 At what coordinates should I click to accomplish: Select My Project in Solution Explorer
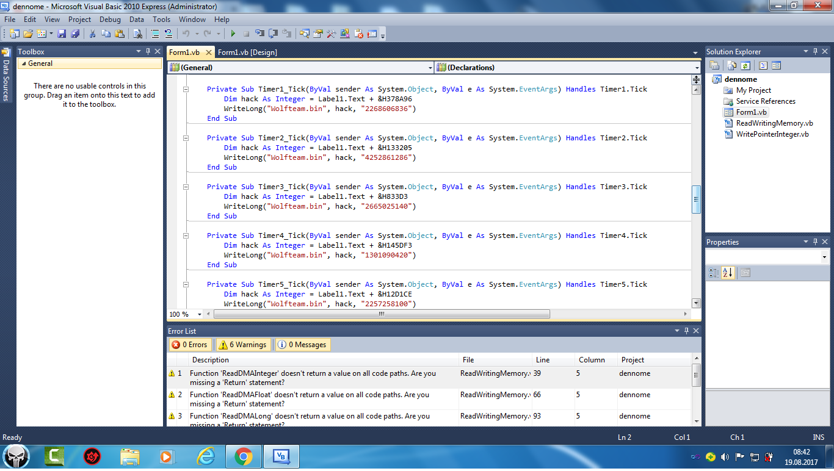[753, 90]
